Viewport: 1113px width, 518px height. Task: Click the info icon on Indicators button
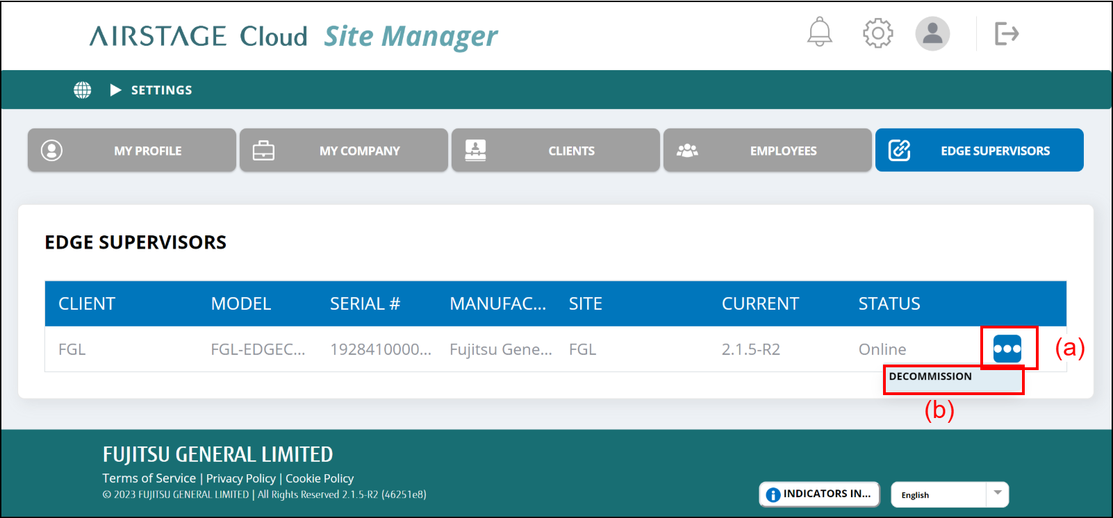(x=773, y=494)
